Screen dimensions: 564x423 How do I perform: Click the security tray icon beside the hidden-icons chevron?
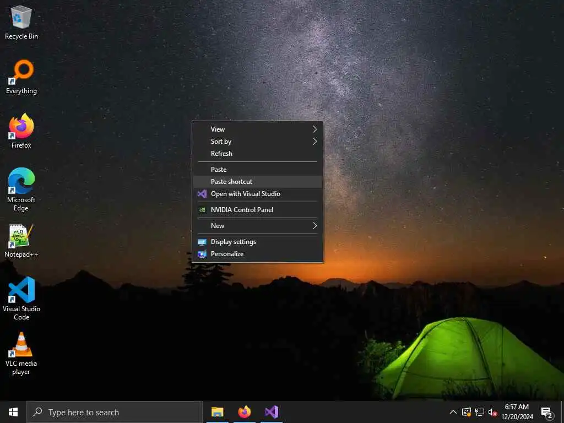[466, 412]
